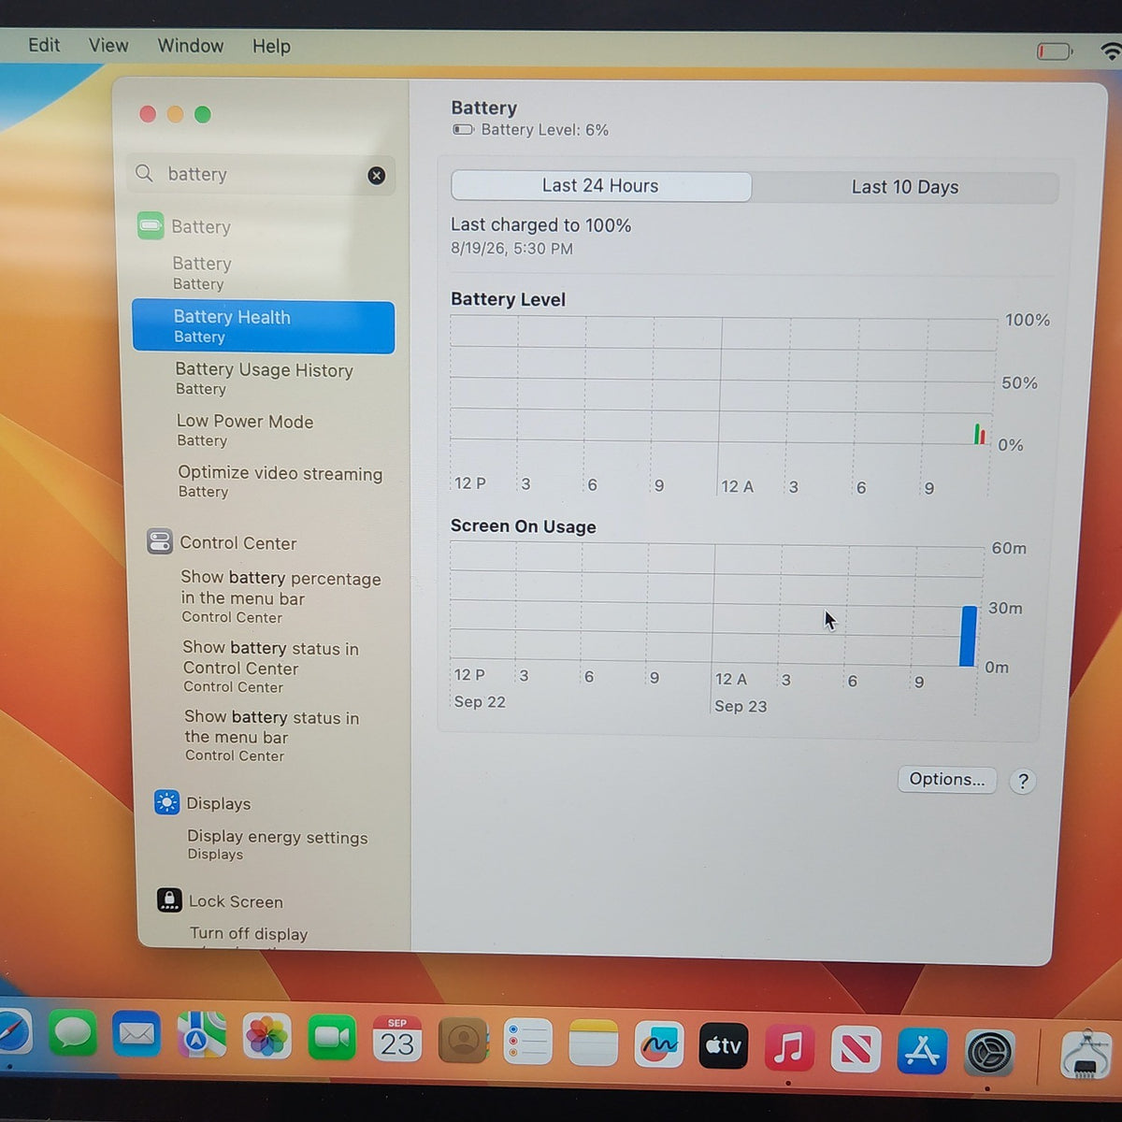Select Show battery percentage in menu bar
This screenshot has height=1122, width=1122.
tap(280, 597)
